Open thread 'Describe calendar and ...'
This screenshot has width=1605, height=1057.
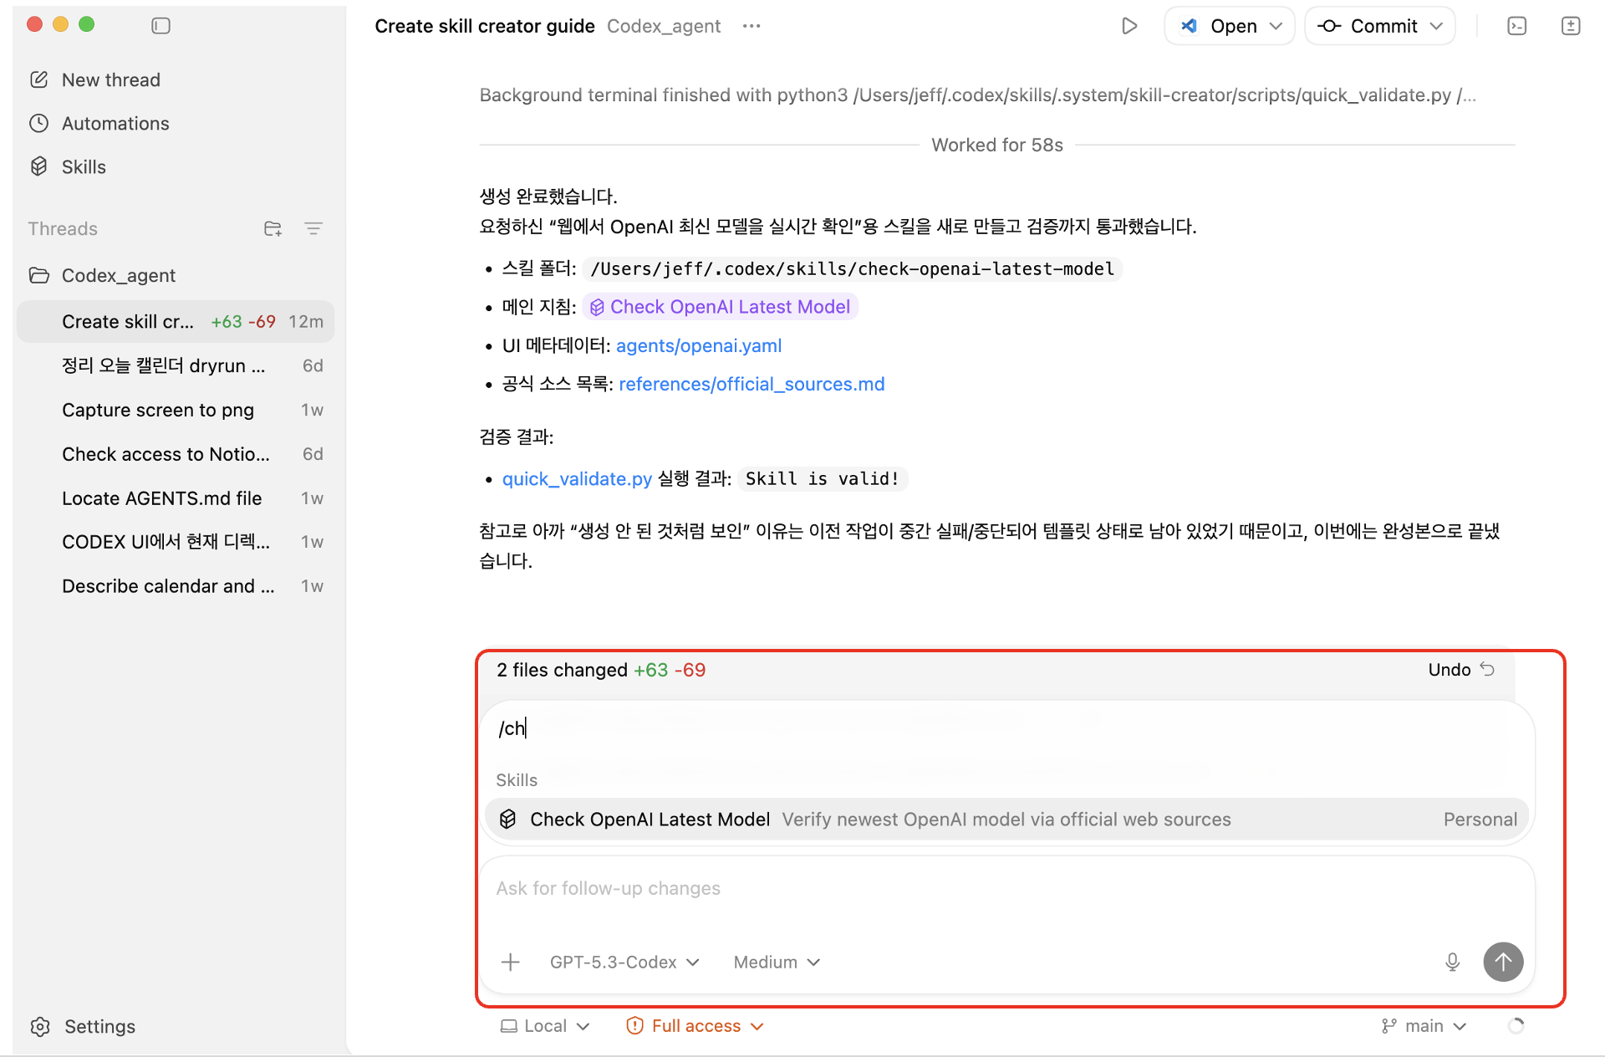(x=176, y=586)
